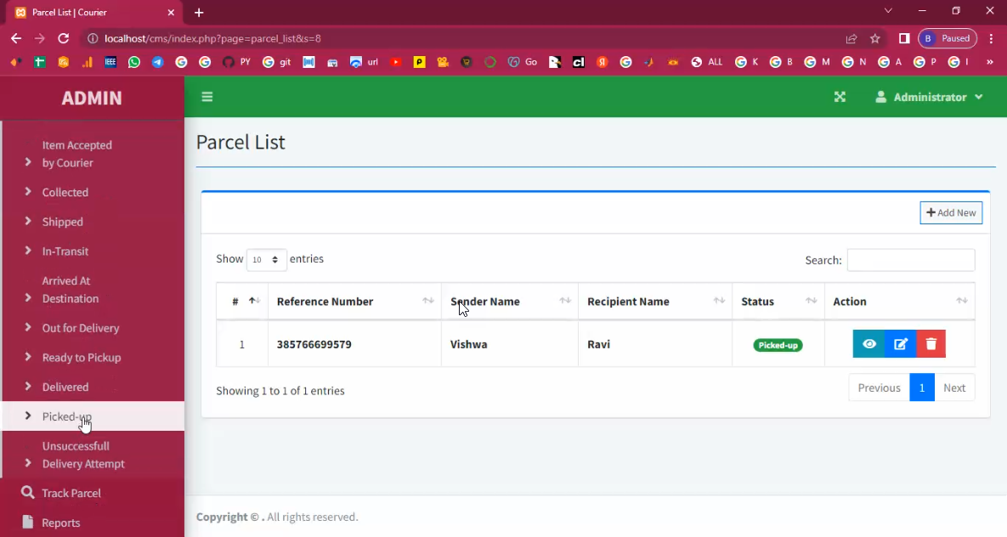
Task: Select Delivered in the sidebar menu
Action: pyautogui.click(x=65, y=387)
